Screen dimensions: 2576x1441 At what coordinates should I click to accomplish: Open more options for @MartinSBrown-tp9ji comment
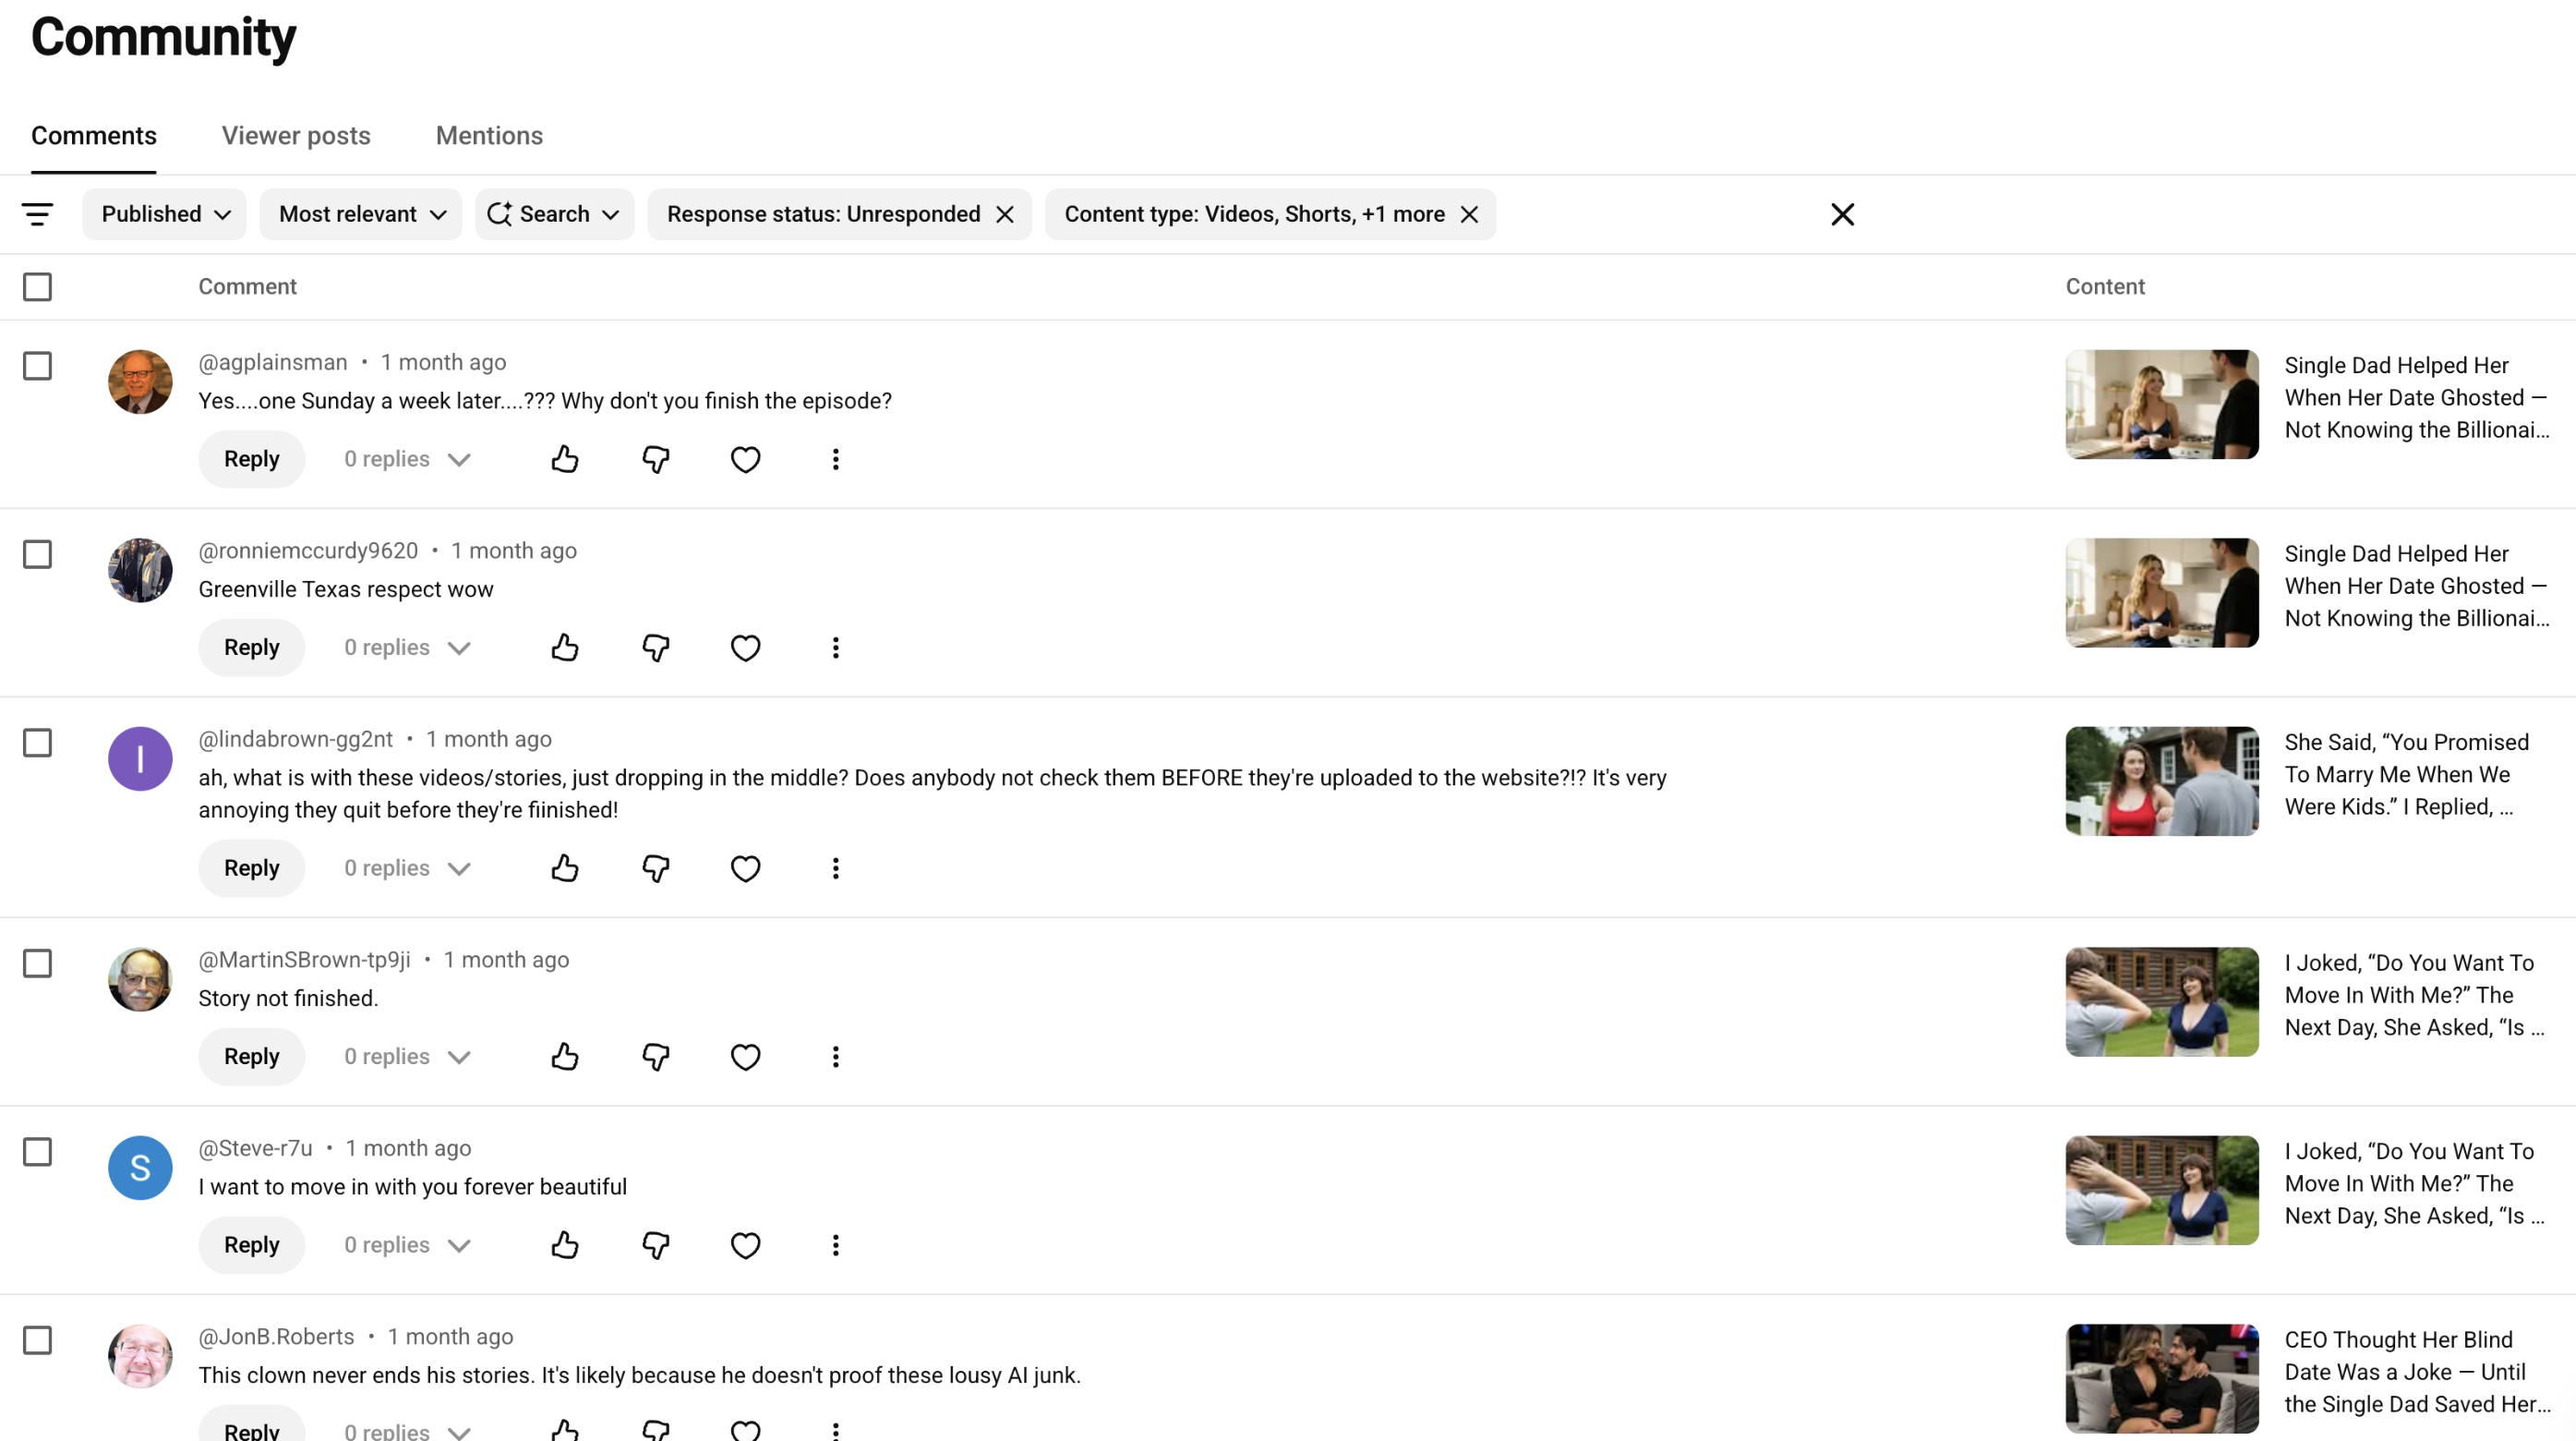(x=835, y=1057)
